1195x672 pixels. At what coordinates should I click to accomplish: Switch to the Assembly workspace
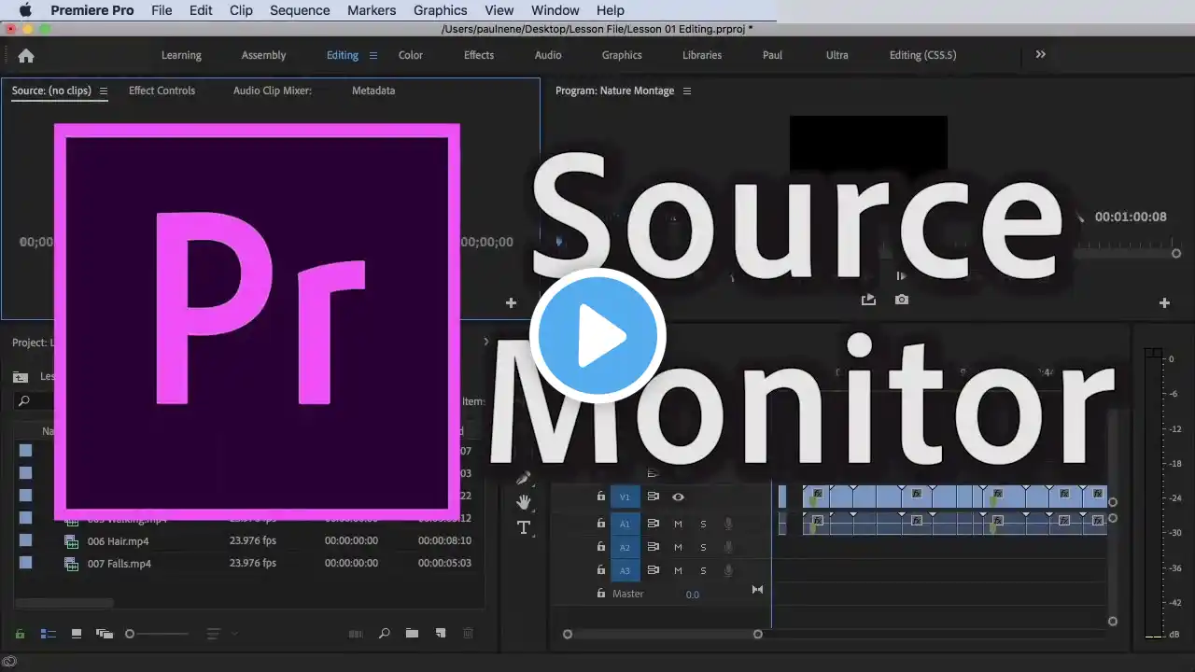(x=263, y=55)
